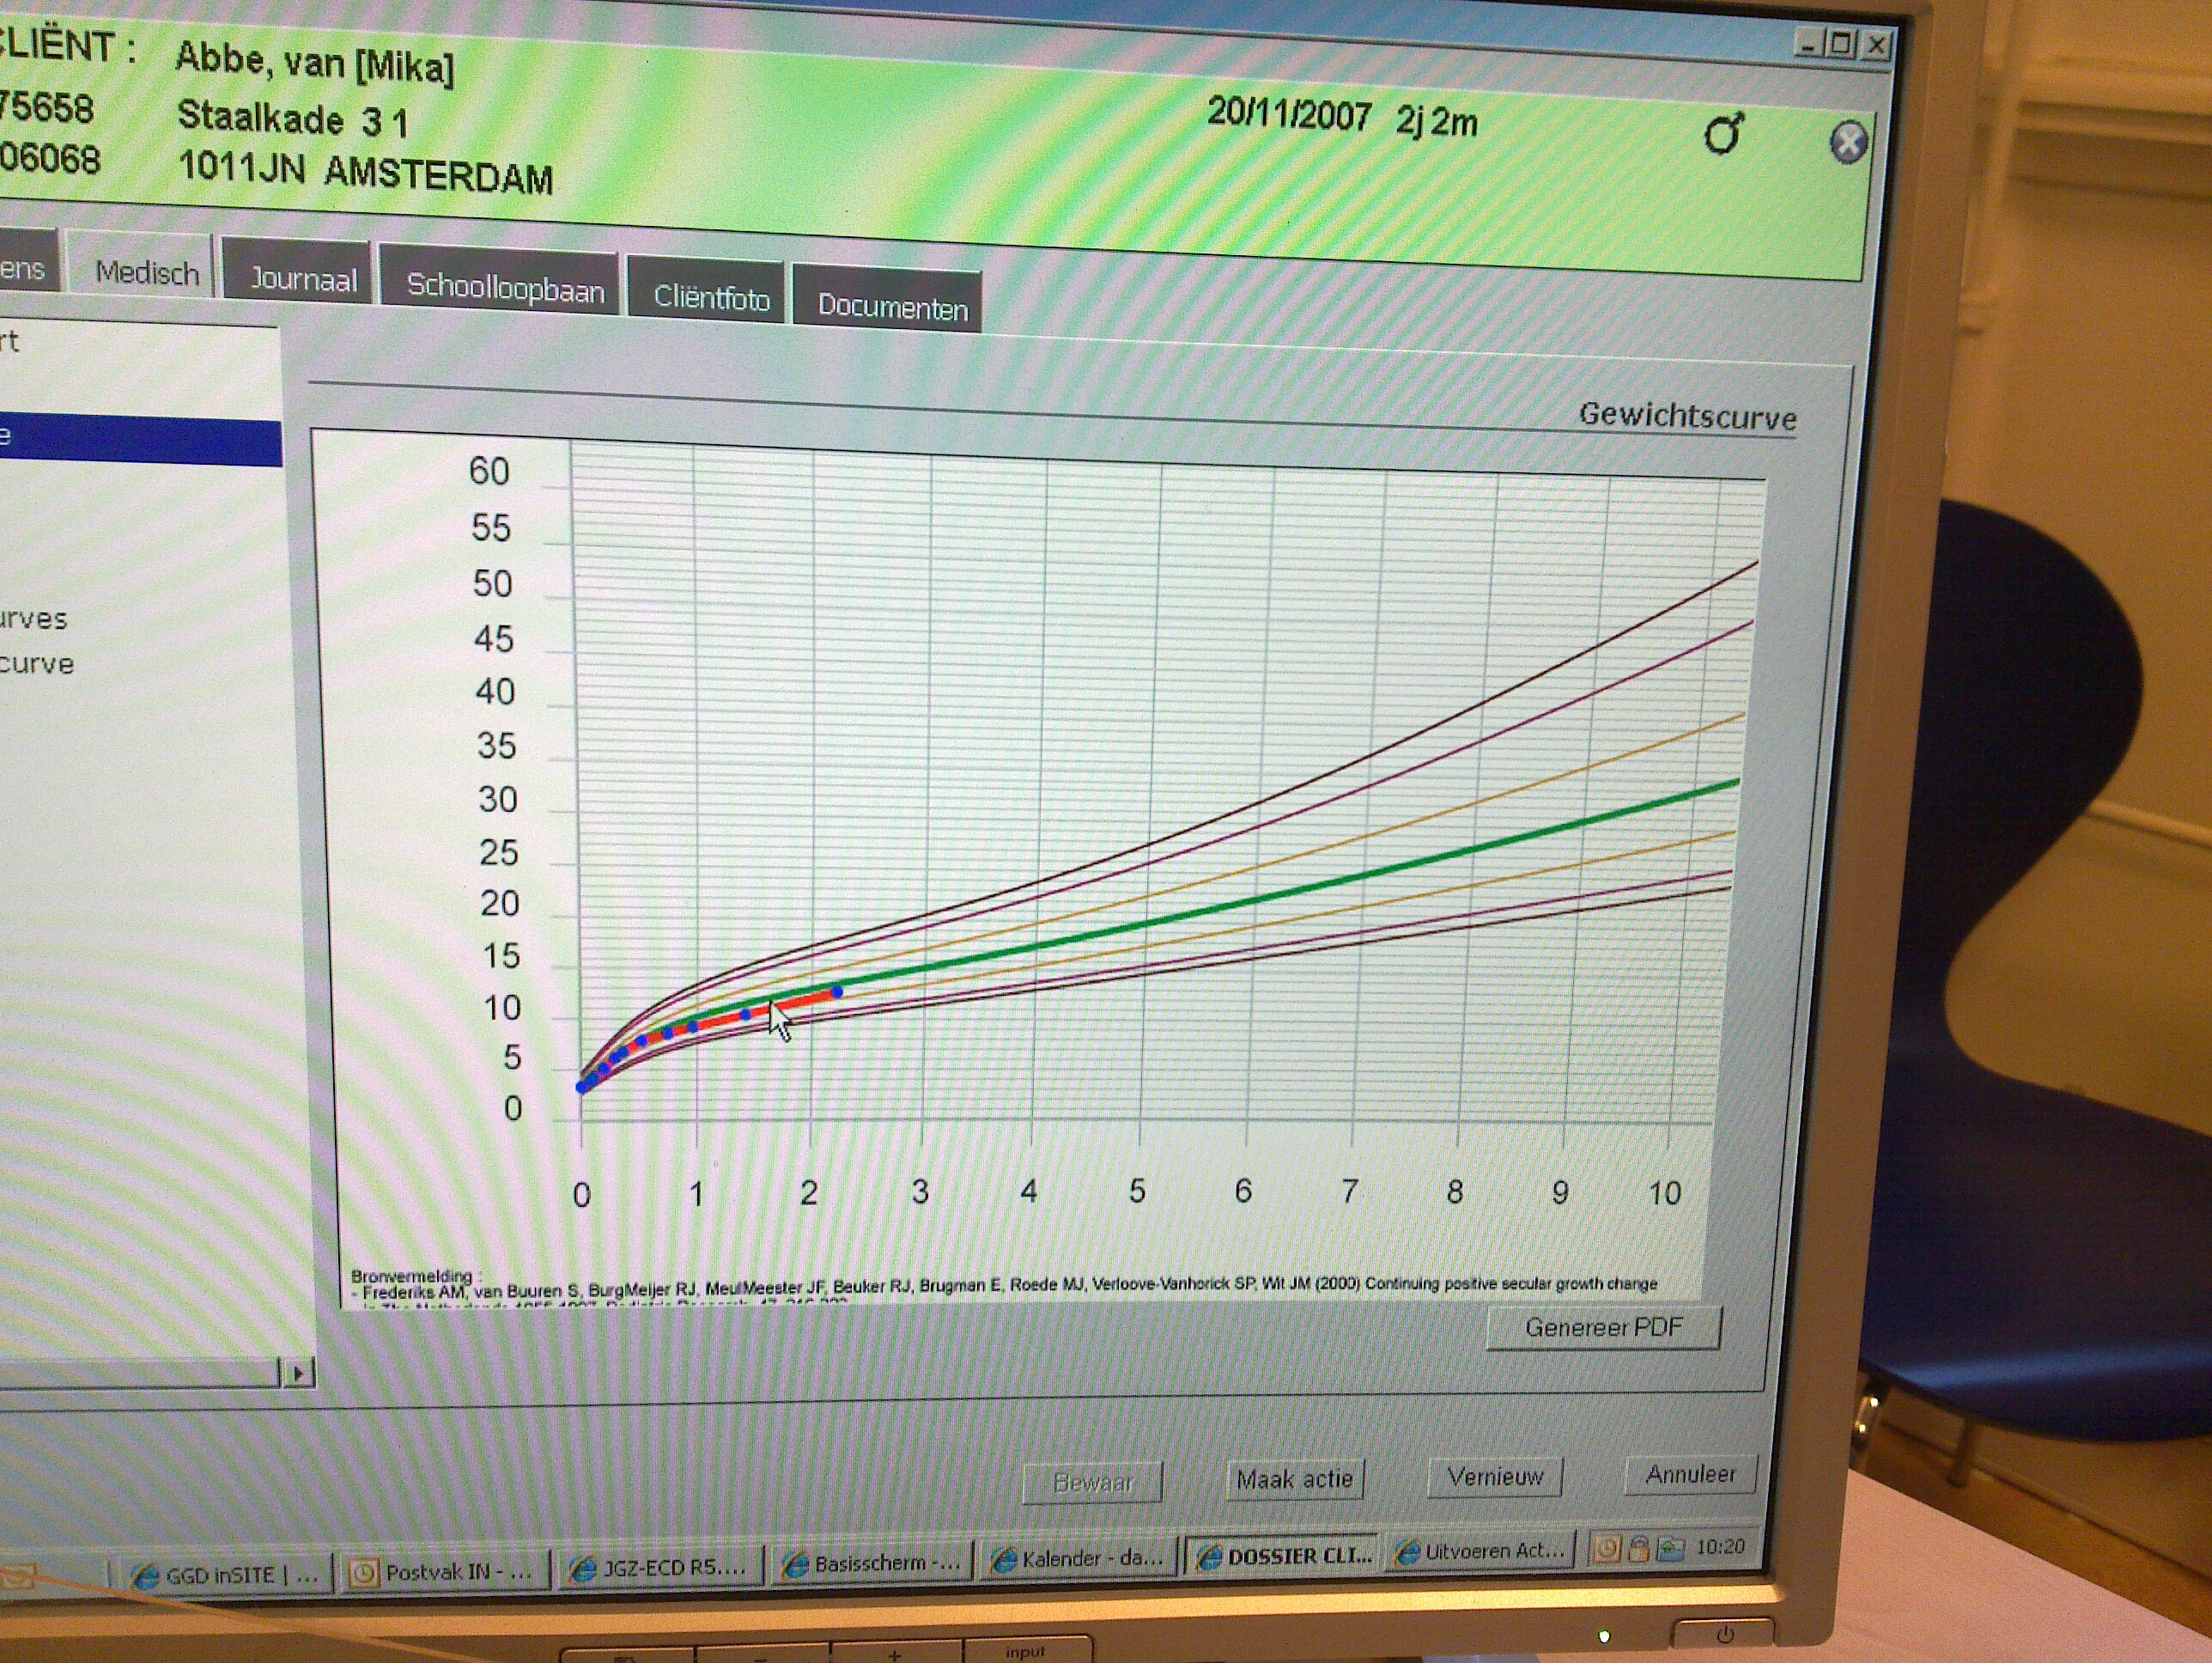This screenshot has width=2212, height=1663.
Task: Click the Genereer PDF button
Action: [1603, 1328]
